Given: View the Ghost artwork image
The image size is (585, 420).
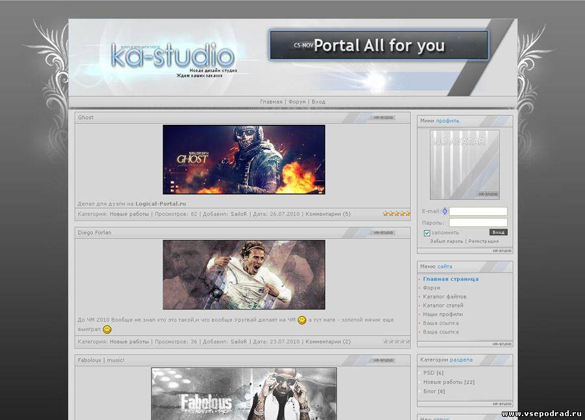Looking at the screenshot, I should tap(244, 159).
